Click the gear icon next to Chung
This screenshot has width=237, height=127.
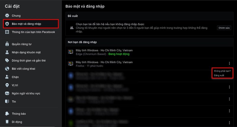[x=7, y=16]
